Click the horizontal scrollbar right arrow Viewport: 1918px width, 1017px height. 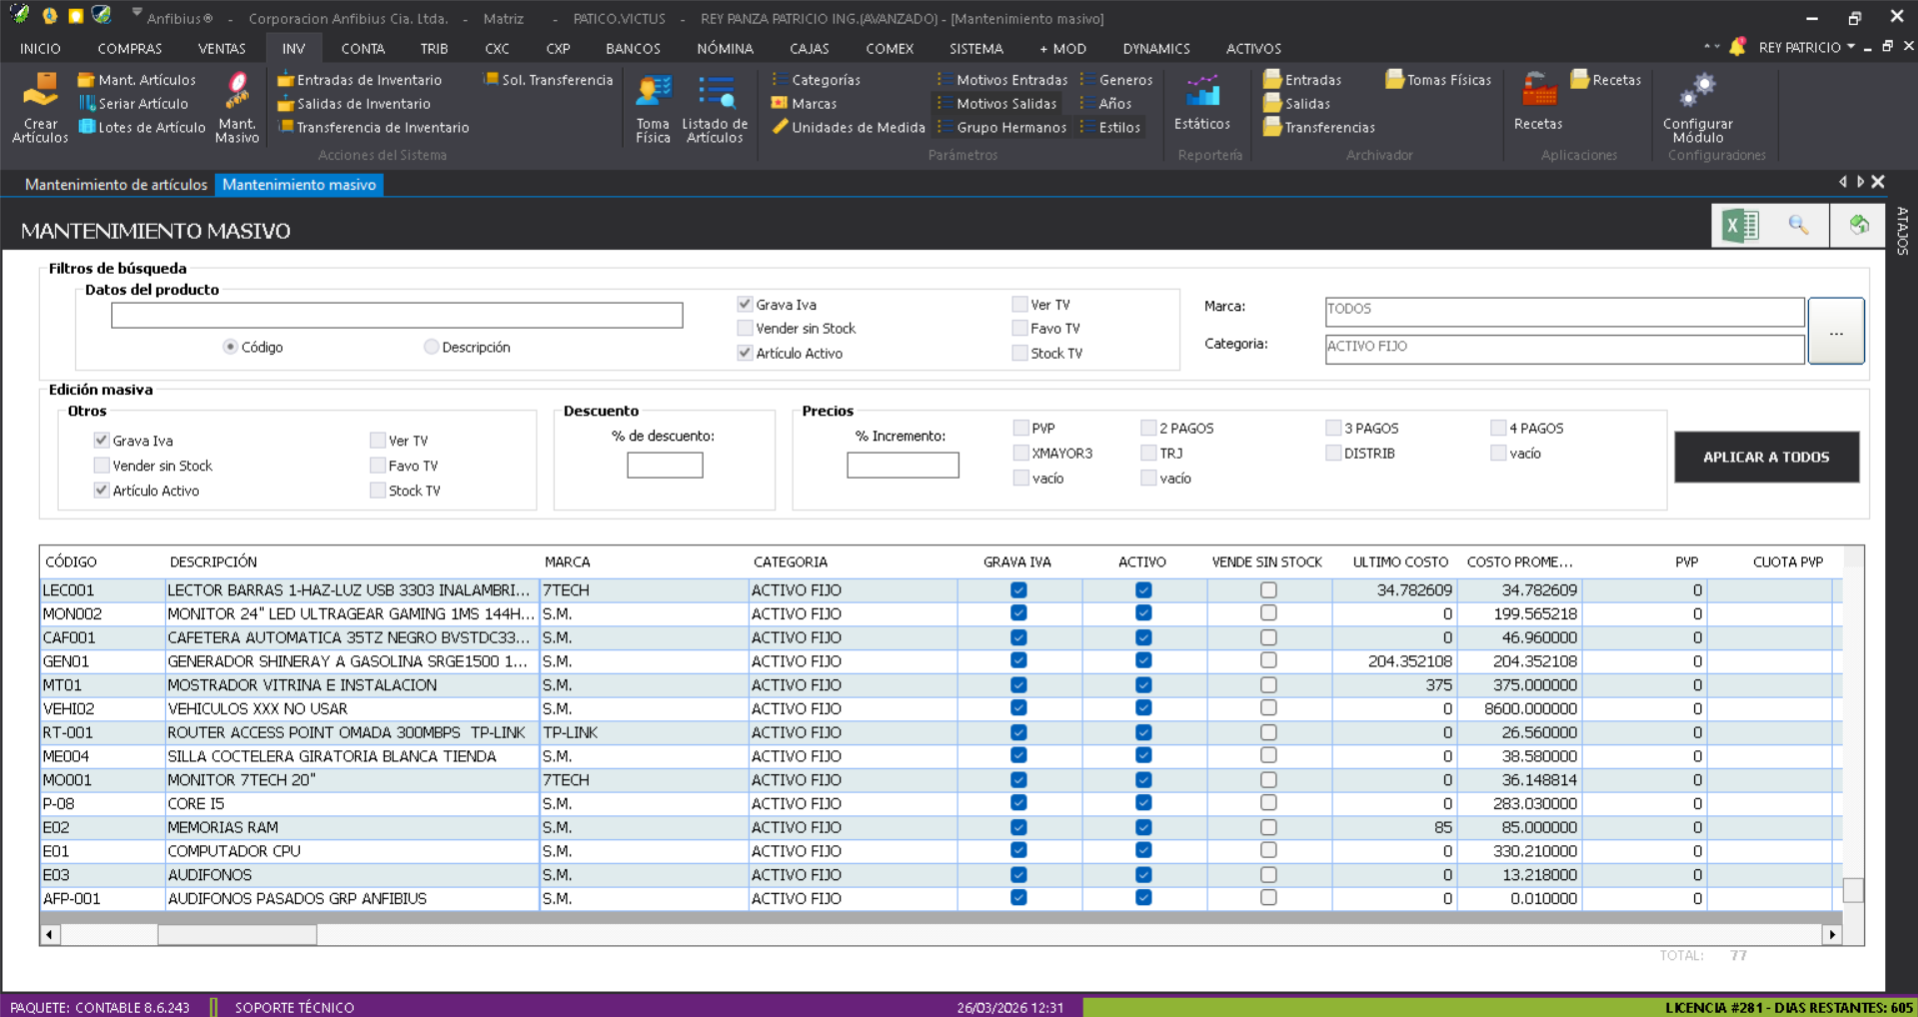pos(1831,935)
